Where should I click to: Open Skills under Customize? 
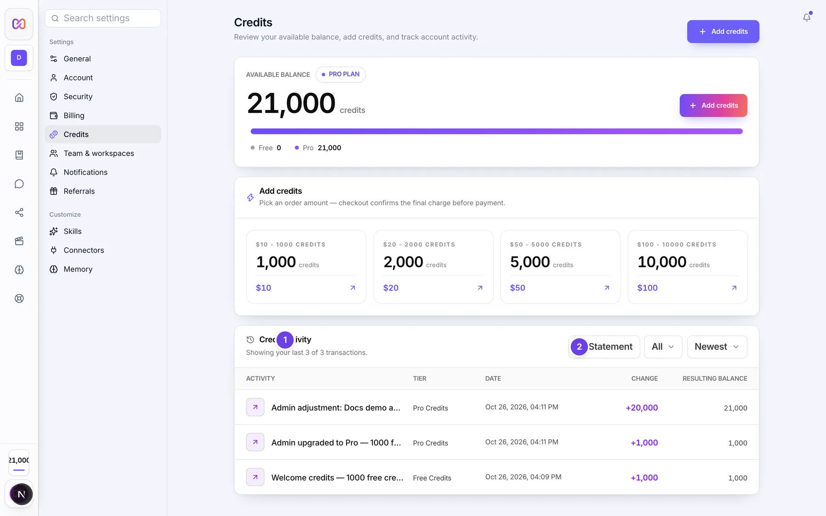point(103,231)
